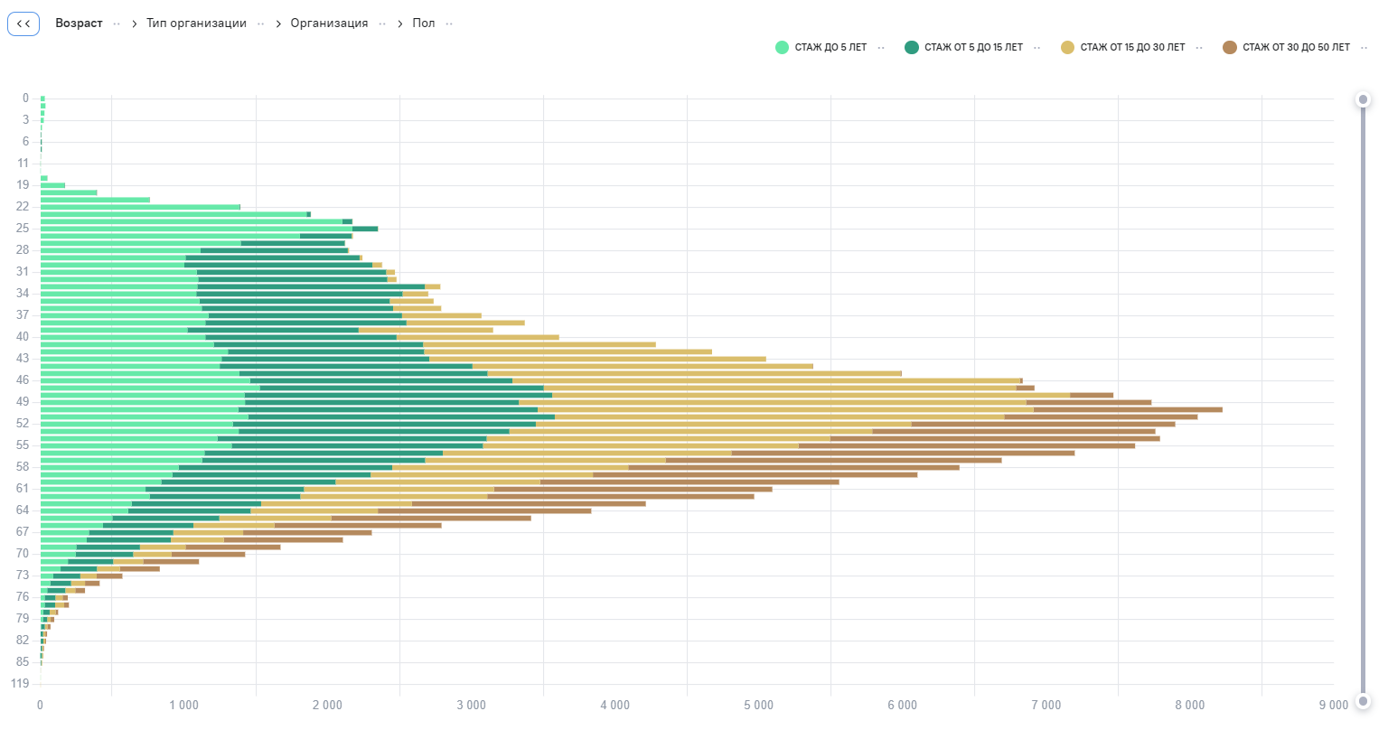The image size is (1388, 730).
Task: Click the brown 'Стаж от 30 до 50 лет' swatch
Action: pos(1229,48)
